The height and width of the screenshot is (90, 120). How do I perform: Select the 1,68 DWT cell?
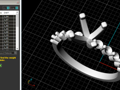click(x=8, y=32)
